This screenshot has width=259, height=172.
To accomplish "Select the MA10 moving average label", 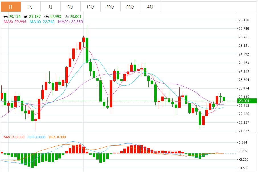I will [42, 21].
